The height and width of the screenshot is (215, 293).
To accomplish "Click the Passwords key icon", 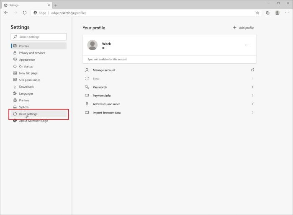I will pos(87,87).
